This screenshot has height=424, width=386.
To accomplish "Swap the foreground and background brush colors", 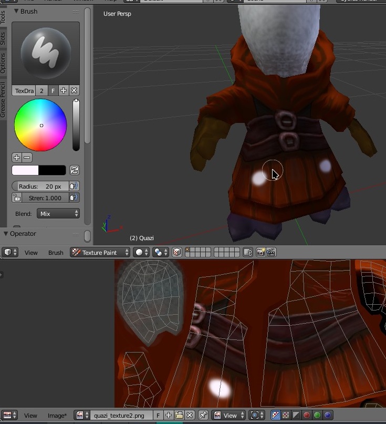I will click(74, 170).
